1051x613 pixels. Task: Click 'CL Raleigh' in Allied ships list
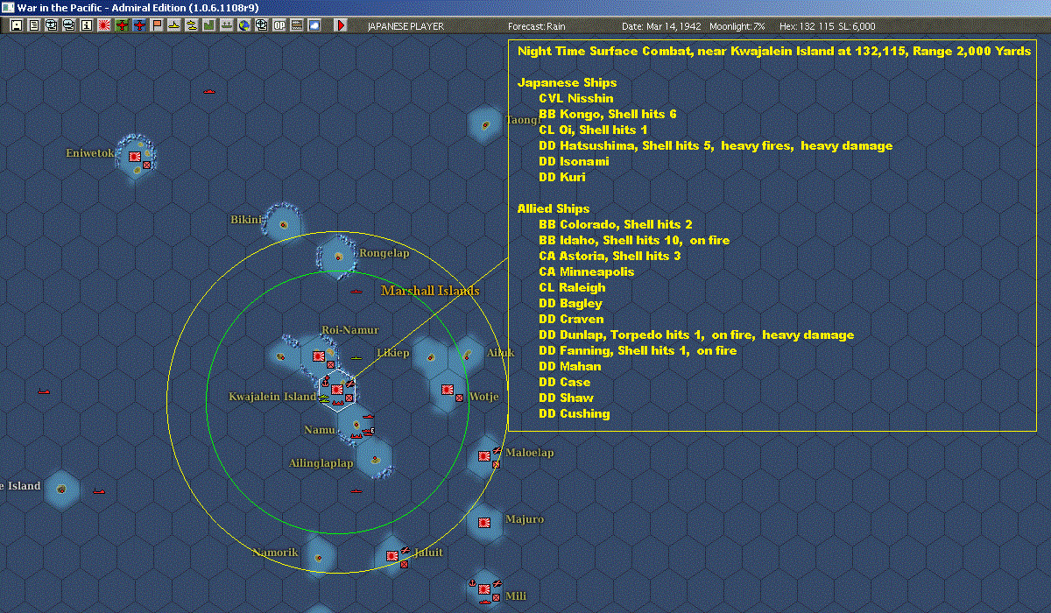click(572, 287)
